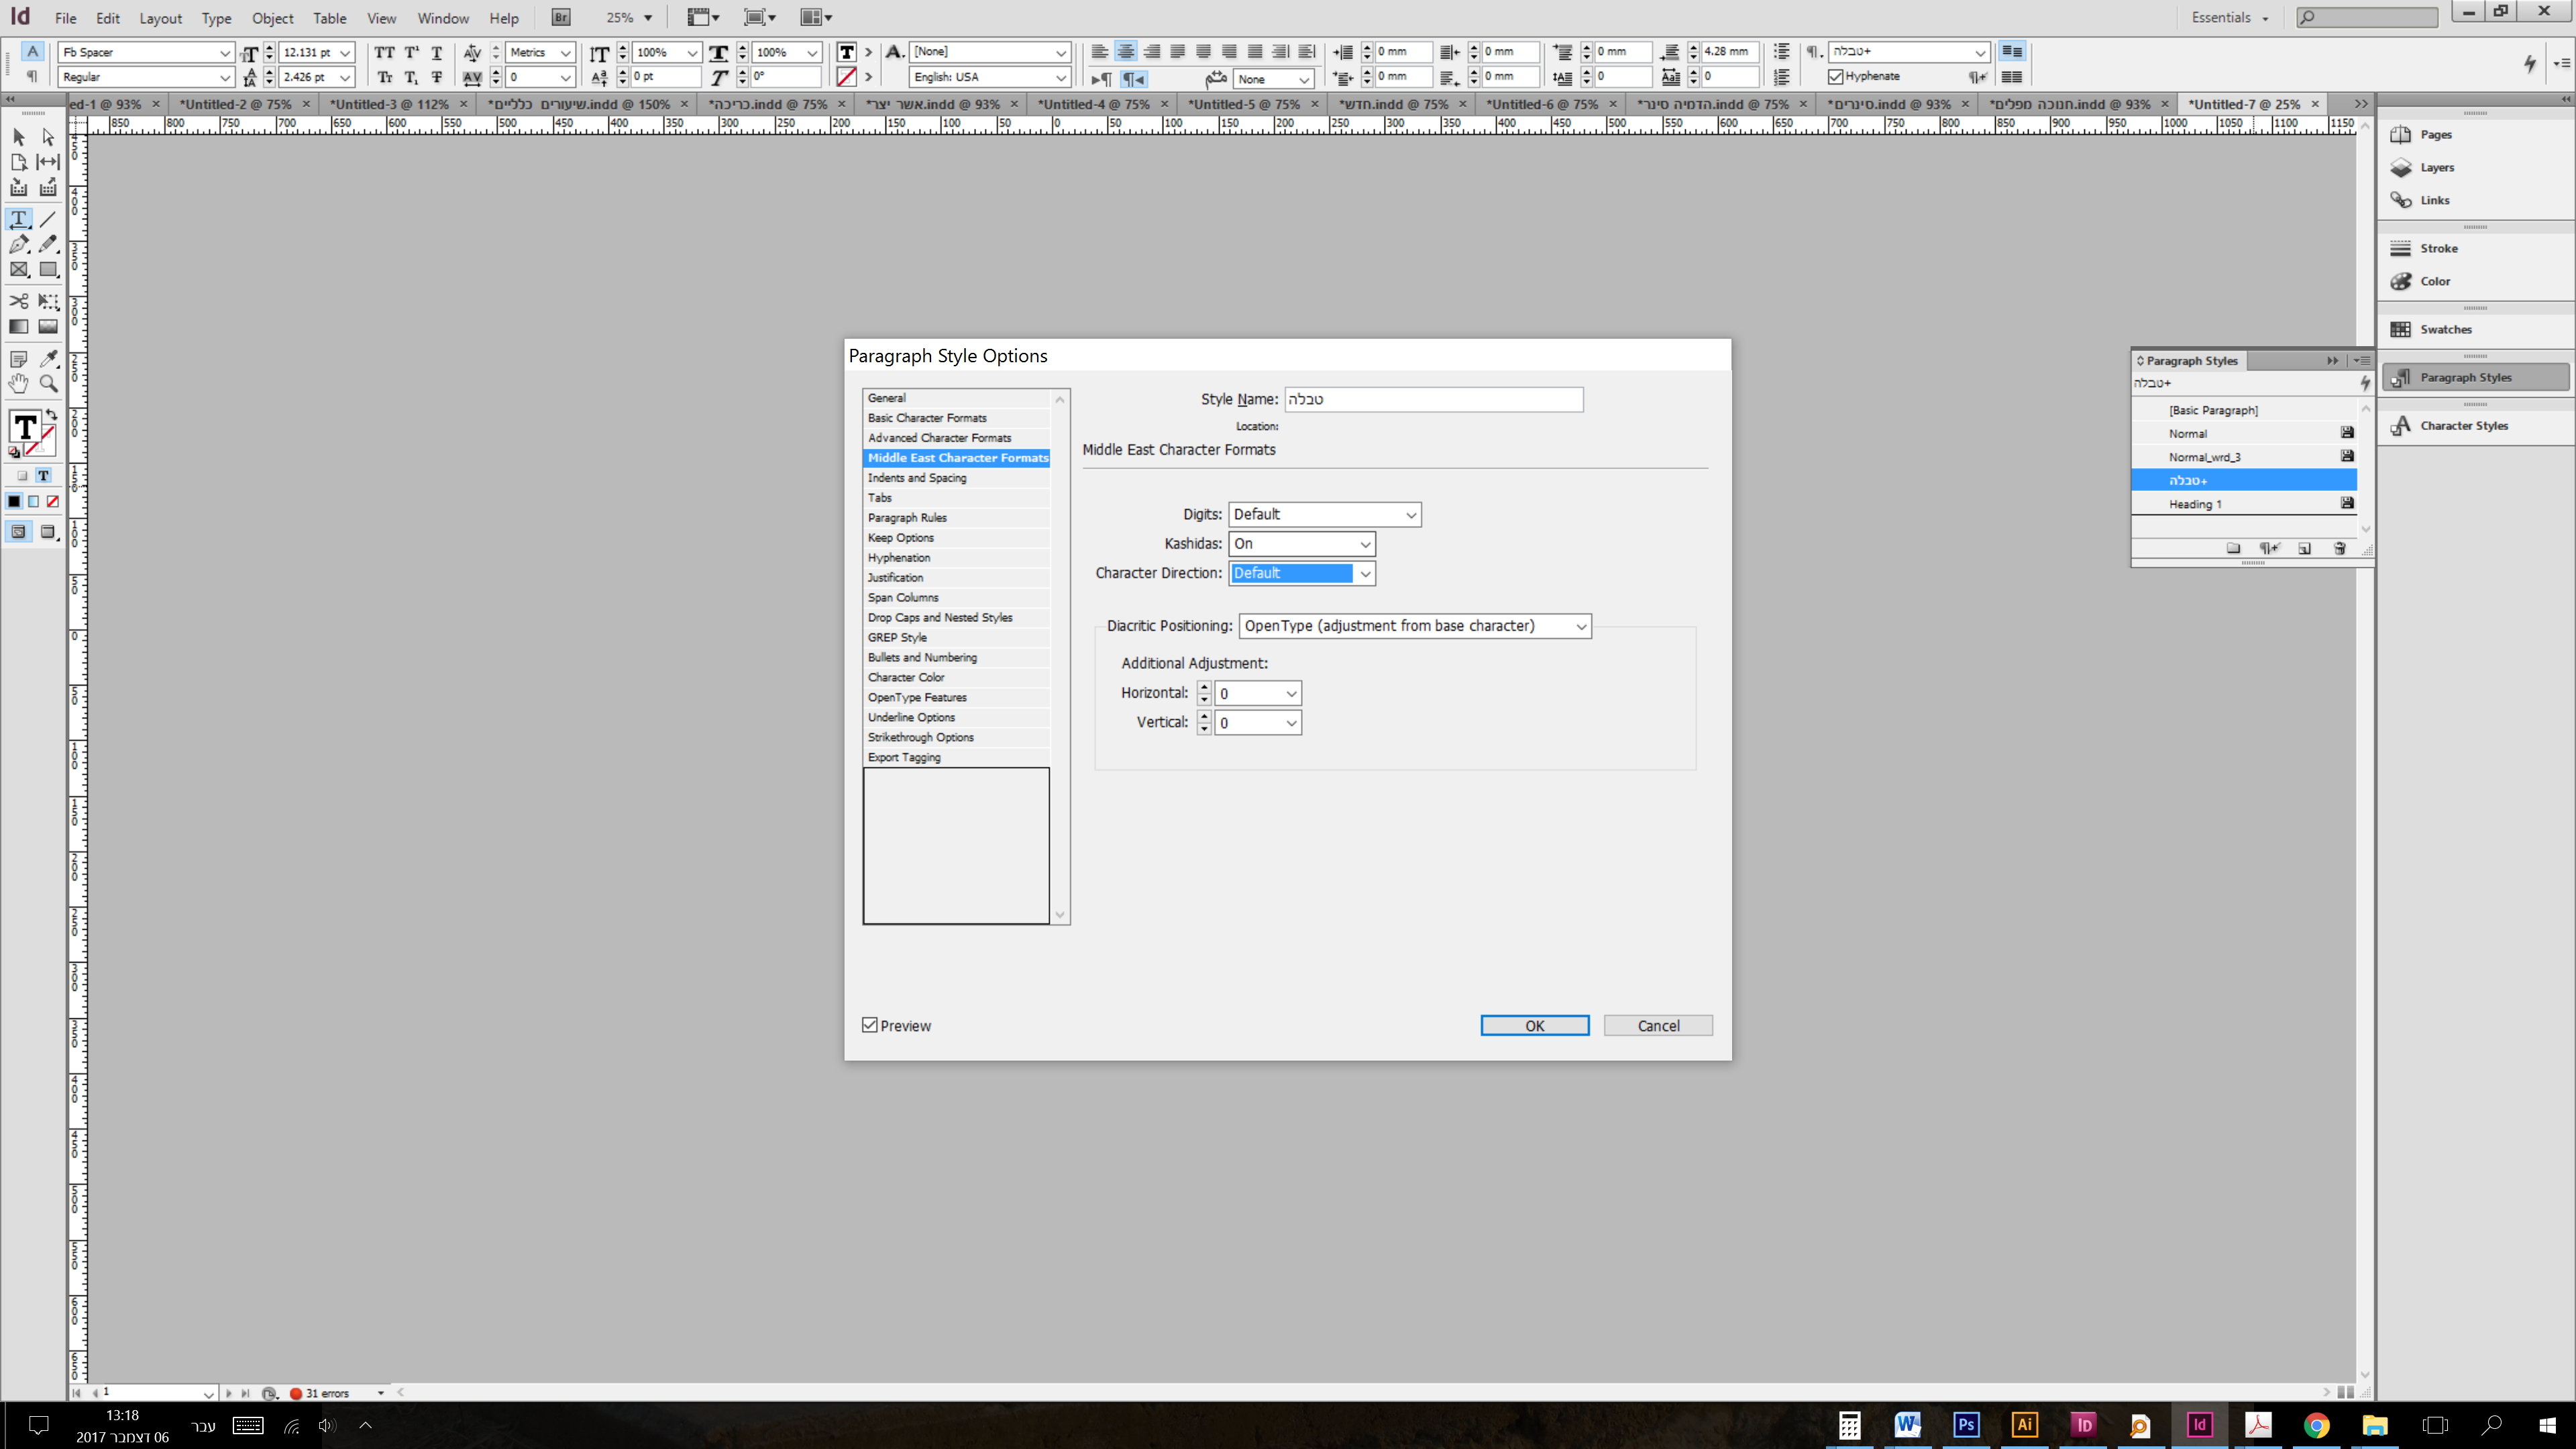
Task: Select Indents and Spacing category
Action: pos(917,477)
